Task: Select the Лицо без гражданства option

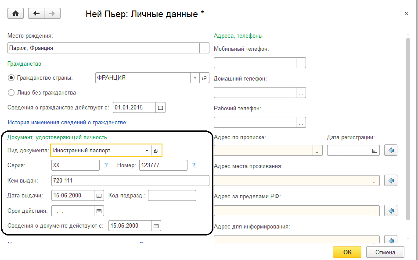Action: pos(11,93)
